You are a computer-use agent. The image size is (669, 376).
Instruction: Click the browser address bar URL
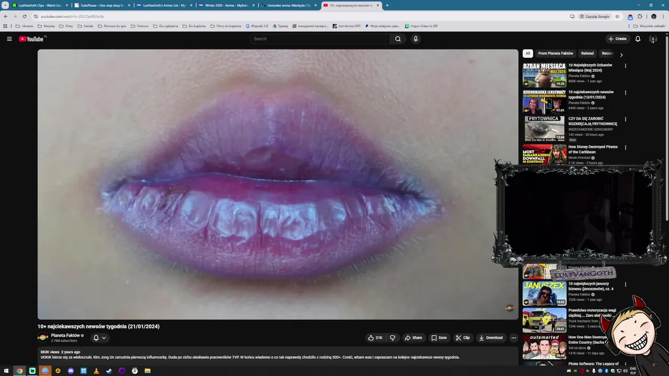point(72,16)
